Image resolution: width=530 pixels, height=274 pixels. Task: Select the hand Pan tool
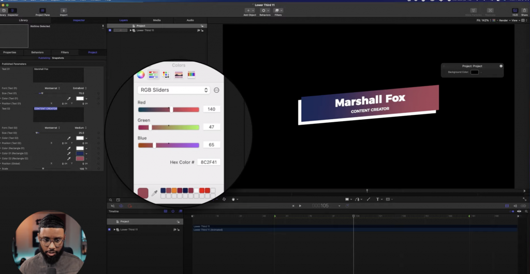(233, 199)
